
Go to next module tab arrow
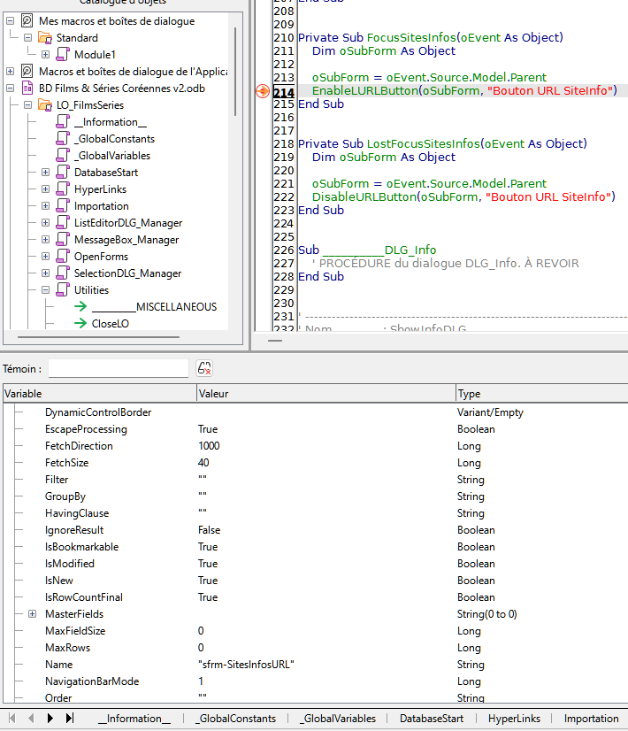[50, 718]
